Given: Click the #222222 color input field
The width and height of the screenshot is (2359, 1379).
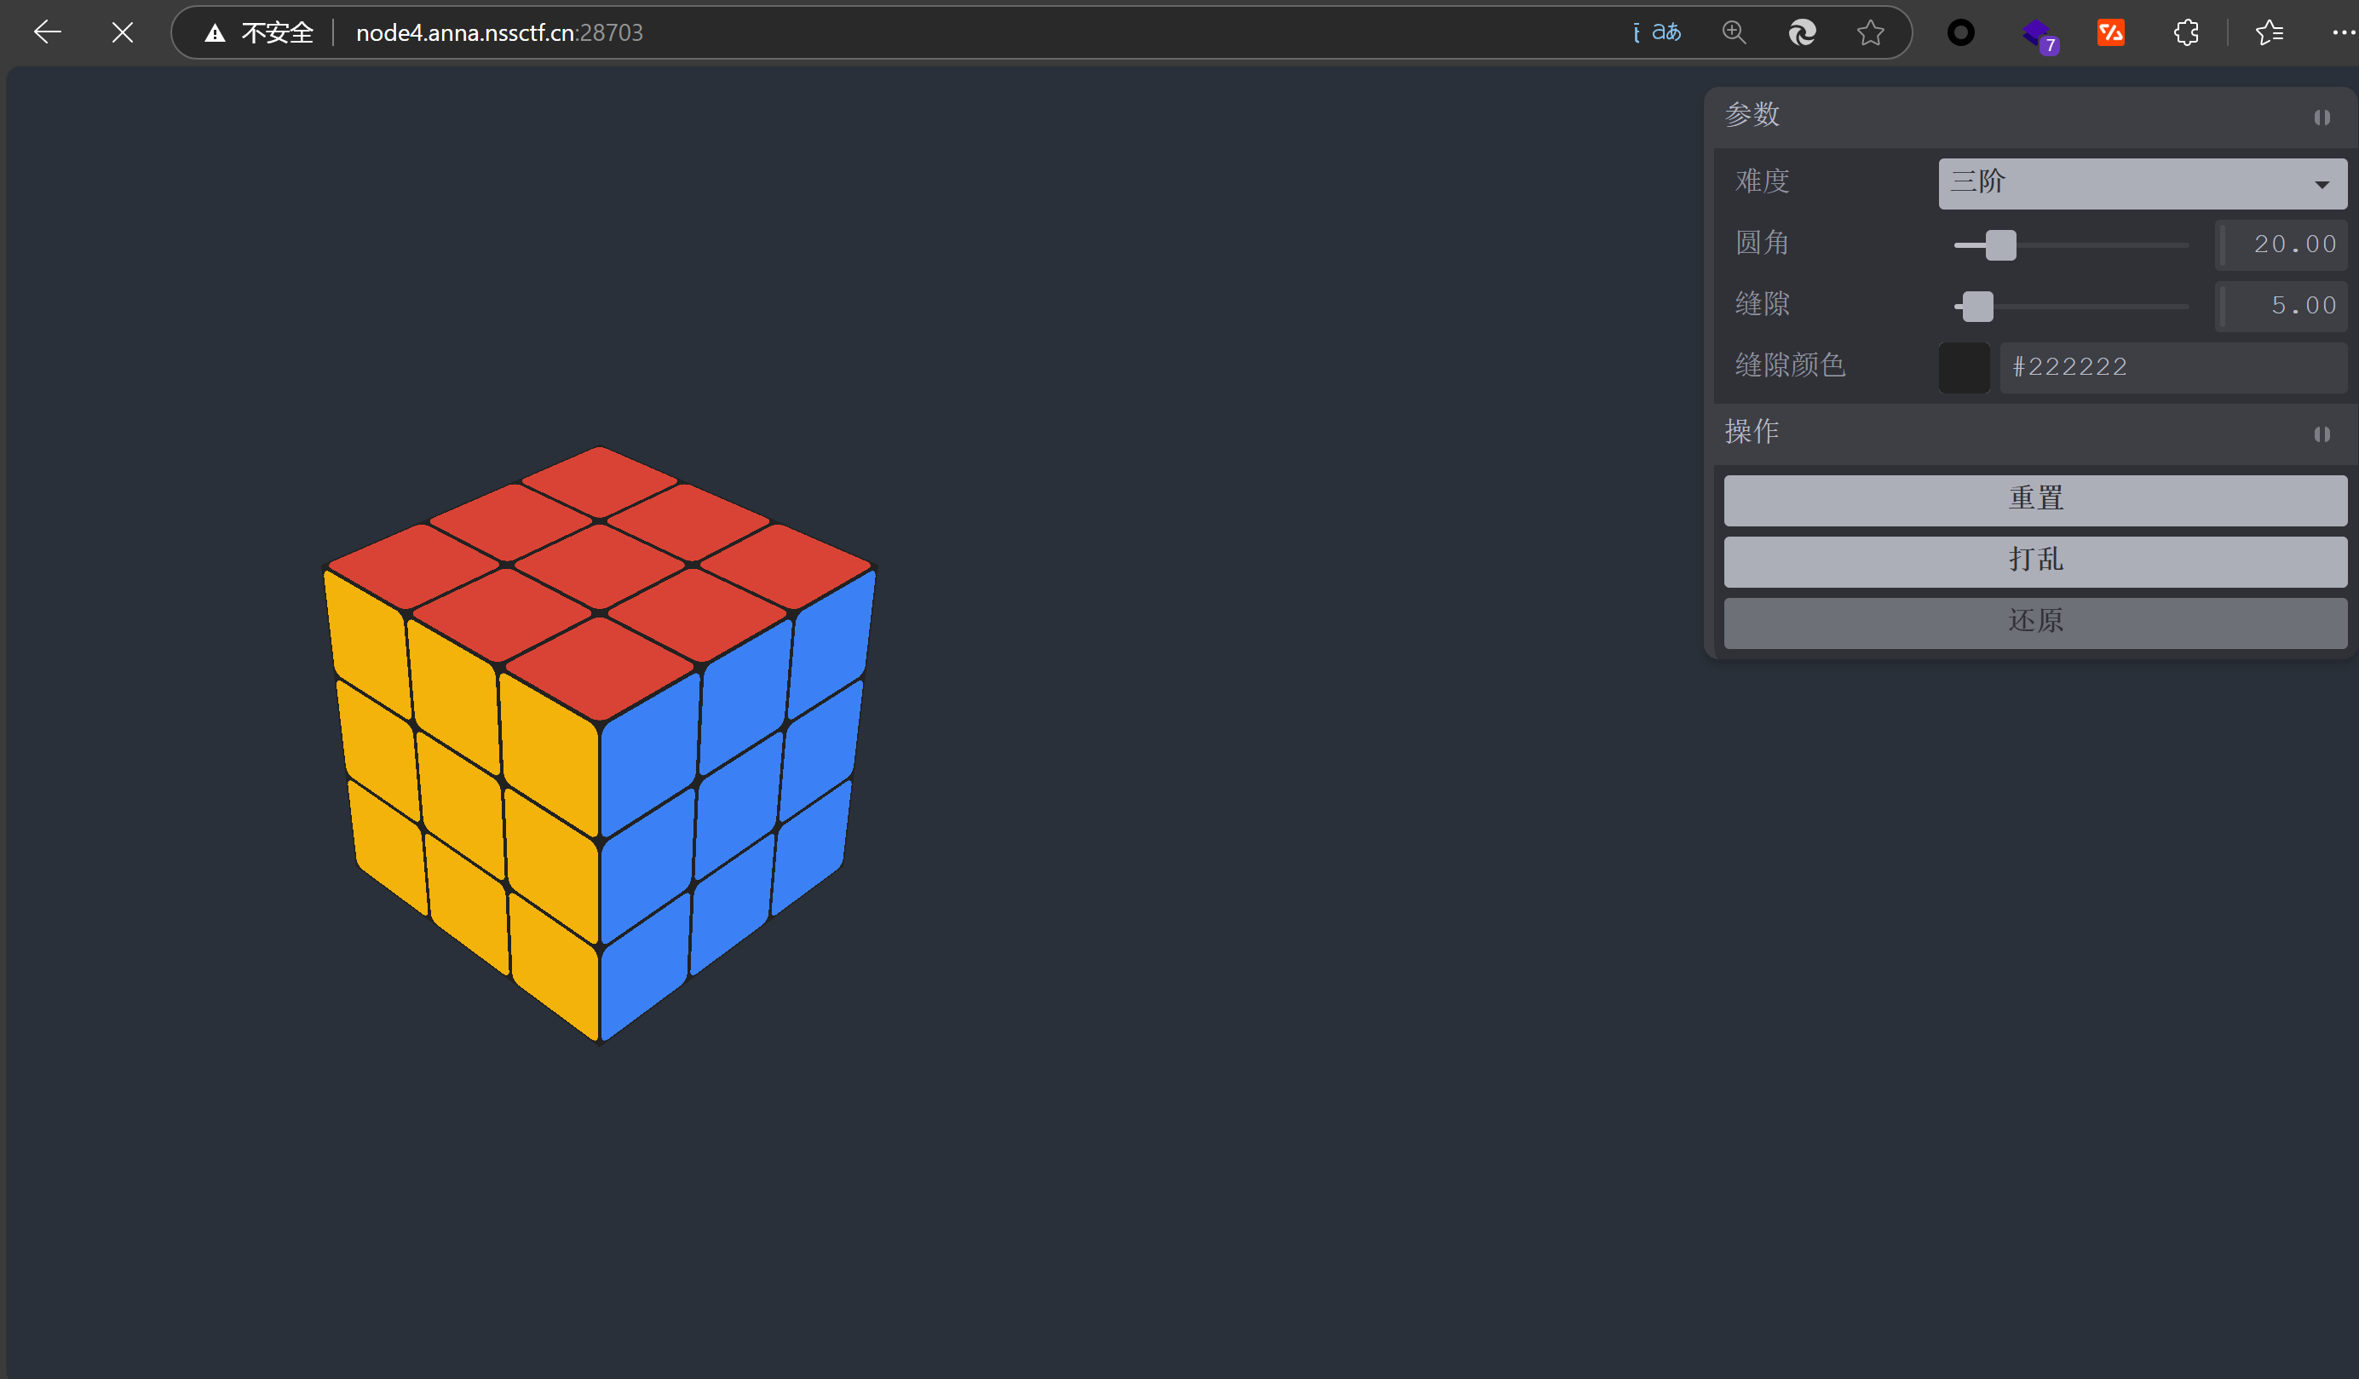Looking at the screenshot, I should [2172, 367].
